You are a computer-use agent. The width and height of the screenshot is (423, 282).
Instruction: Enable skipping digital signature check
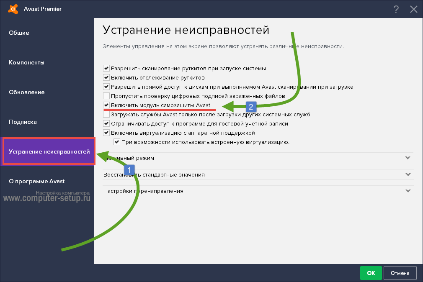coord(106,96)
